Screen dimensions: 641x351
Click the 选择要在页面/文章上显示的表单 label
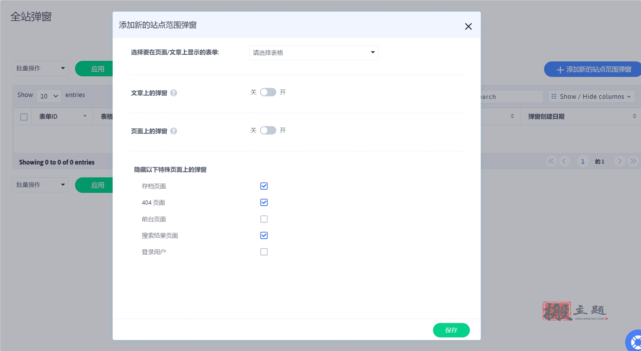[175, 52]
